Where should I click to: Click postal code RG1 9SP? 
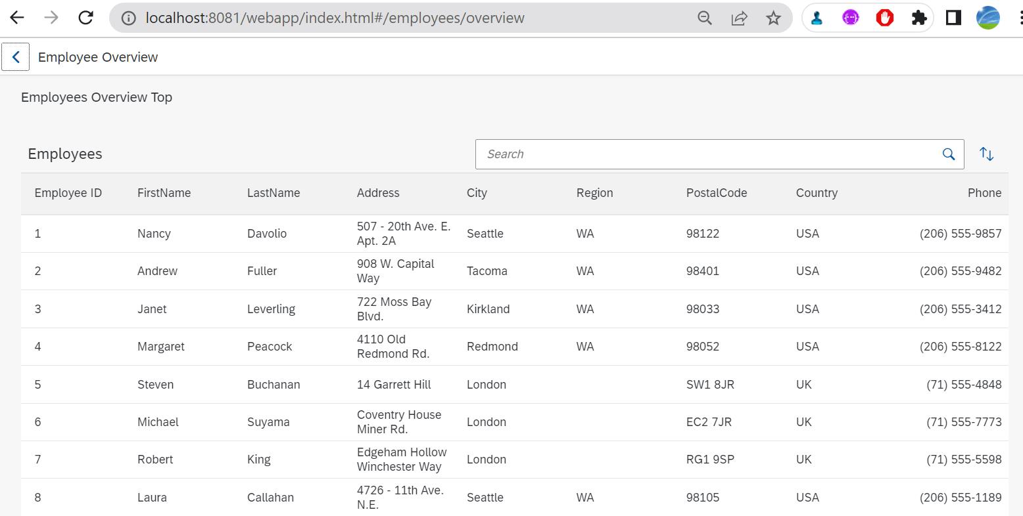710,460
